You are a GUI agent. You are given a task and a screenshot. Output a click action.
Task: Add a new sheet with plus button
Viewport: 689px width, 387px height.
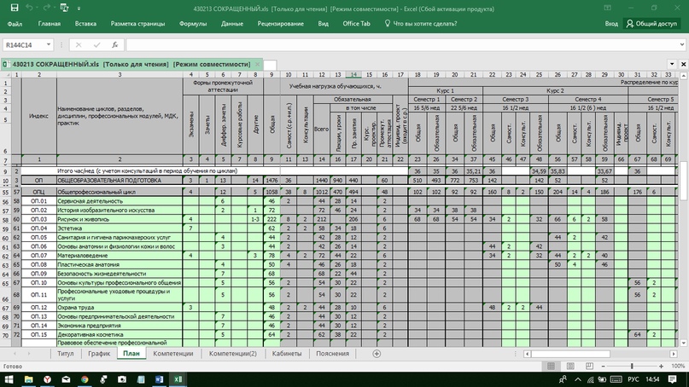pyautogui.click(x=377, y=354)
